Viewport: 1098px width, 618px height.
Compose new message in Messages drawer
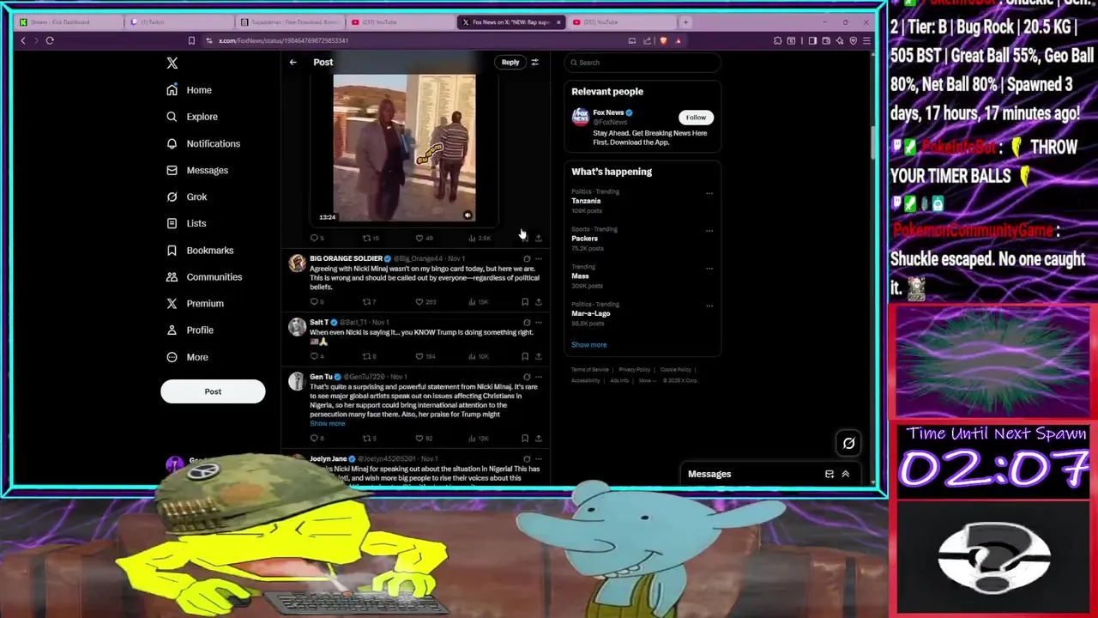pos(829,474)
